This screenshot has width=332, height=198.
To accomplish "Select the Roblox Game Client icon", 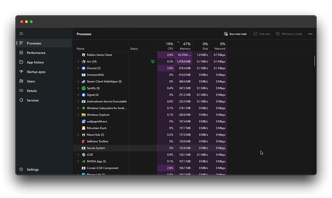I will [83, 55].
